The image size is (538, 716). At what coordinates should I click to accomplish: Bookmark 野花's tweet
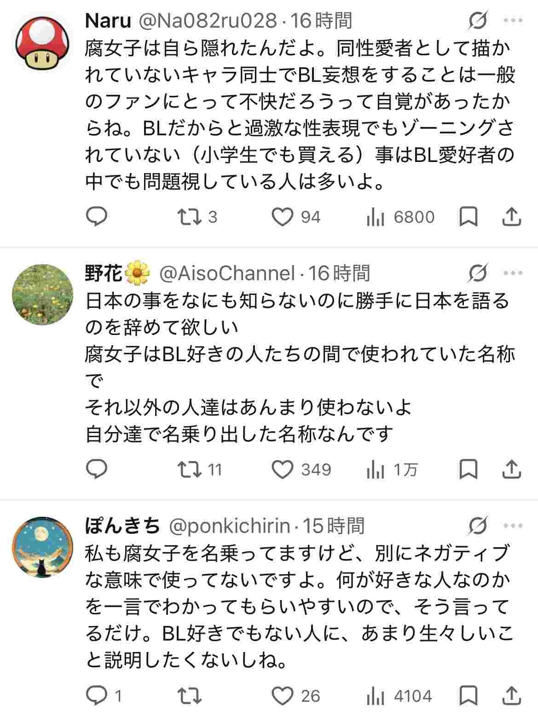469,469
